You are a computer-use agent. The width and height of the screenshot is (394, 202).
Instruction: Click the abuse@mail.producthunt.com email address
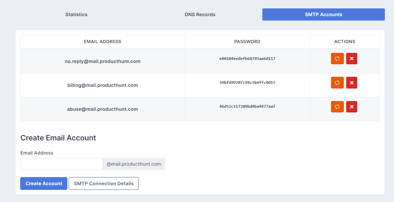click(102, 109)
